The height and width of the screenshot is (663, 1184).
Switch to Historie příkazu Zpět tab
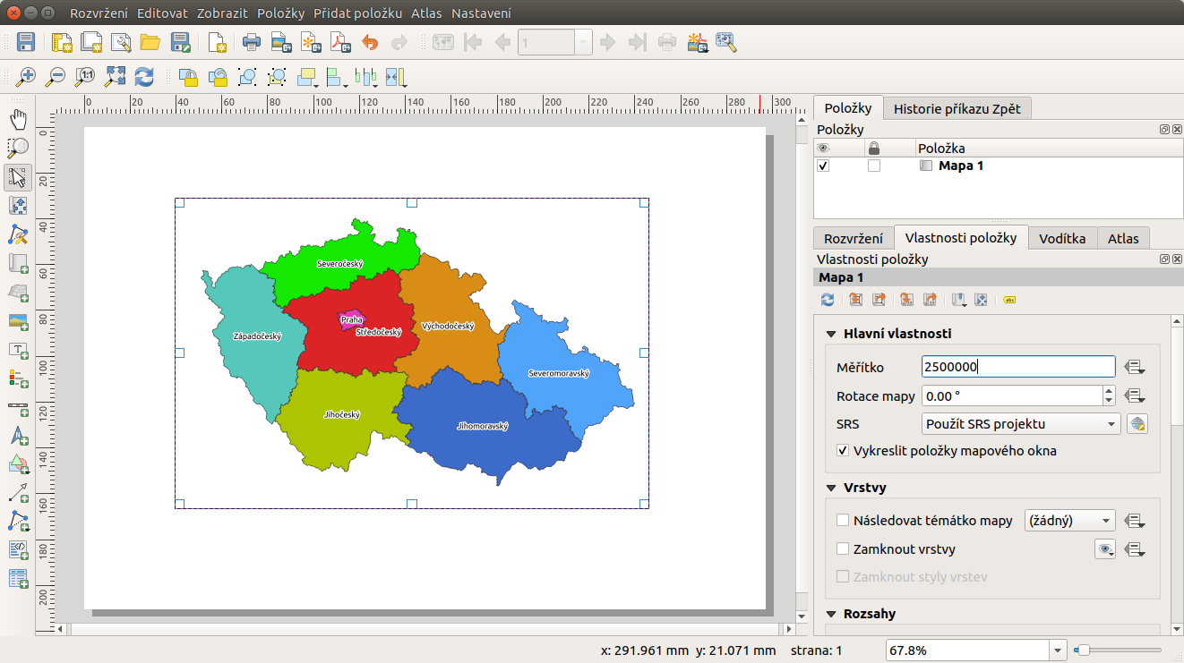(957, 108)
